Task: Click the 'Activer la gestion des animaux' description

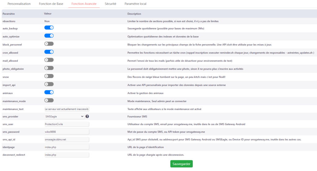Action: tap(145, 93)
